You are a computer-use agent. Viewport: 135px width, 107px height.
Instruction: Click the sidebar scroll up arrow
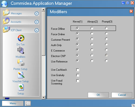coord(43,9)
